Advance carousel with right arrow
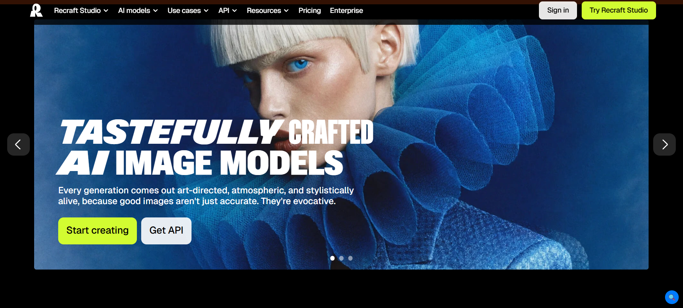683x308 pixels. pos(664,144)
